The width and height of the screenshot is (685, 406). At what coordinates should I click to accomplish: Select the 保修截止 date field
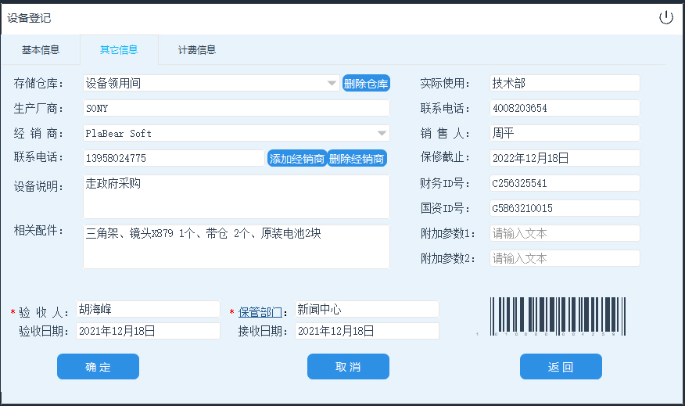pos(565,158)
